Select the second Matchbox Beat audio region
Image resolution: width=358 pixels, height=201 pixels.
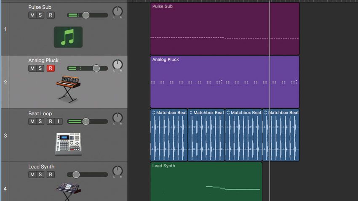pos(206,135)
